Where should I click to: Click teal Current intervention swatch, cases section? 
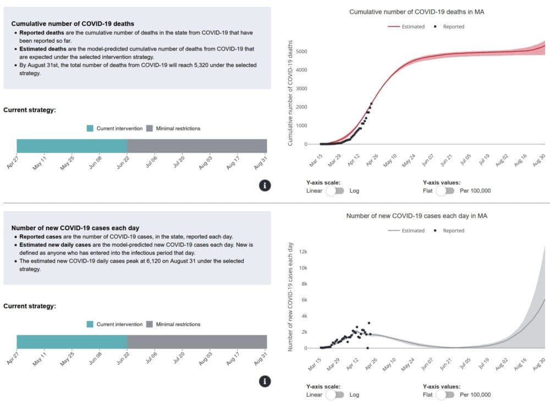coord(90,324)
